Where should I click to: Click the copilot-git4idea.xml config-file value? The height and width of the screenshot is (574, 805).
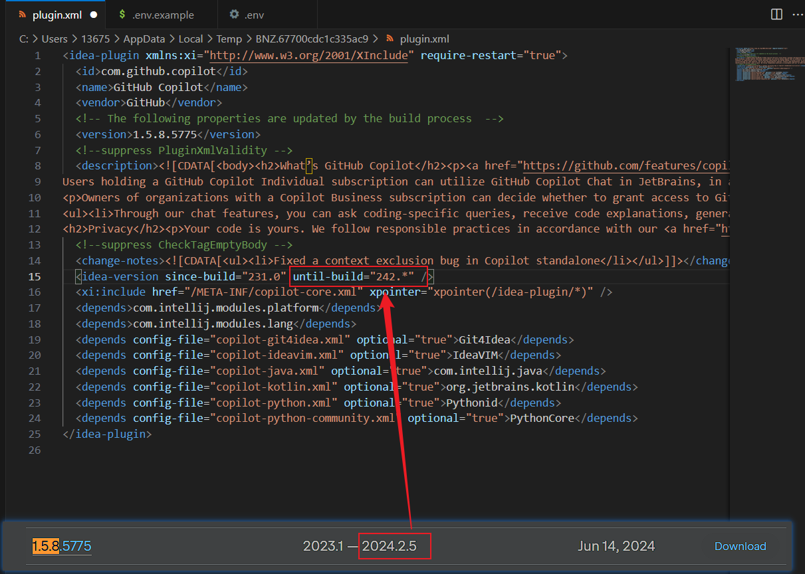click(281, 339)
